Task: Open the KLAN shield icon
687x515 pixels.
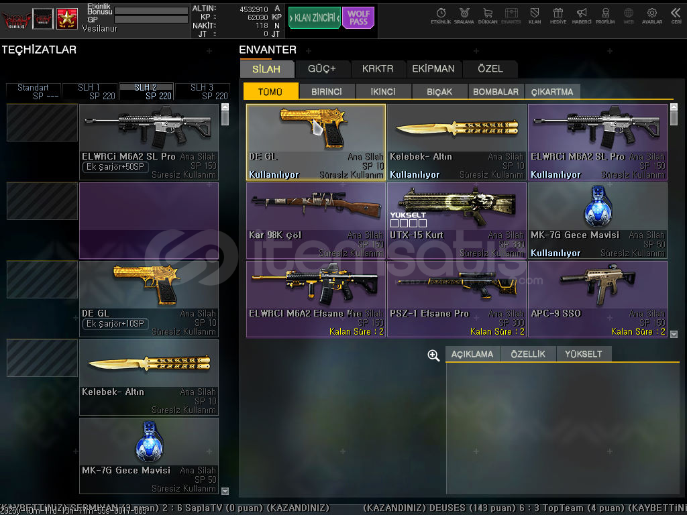Action: tap(535, 16)
